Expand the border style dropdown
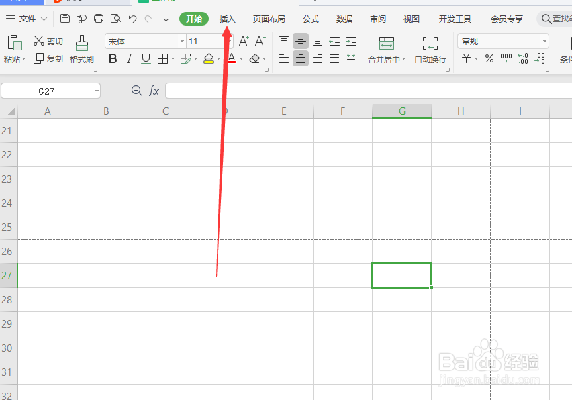 point(171,58)
